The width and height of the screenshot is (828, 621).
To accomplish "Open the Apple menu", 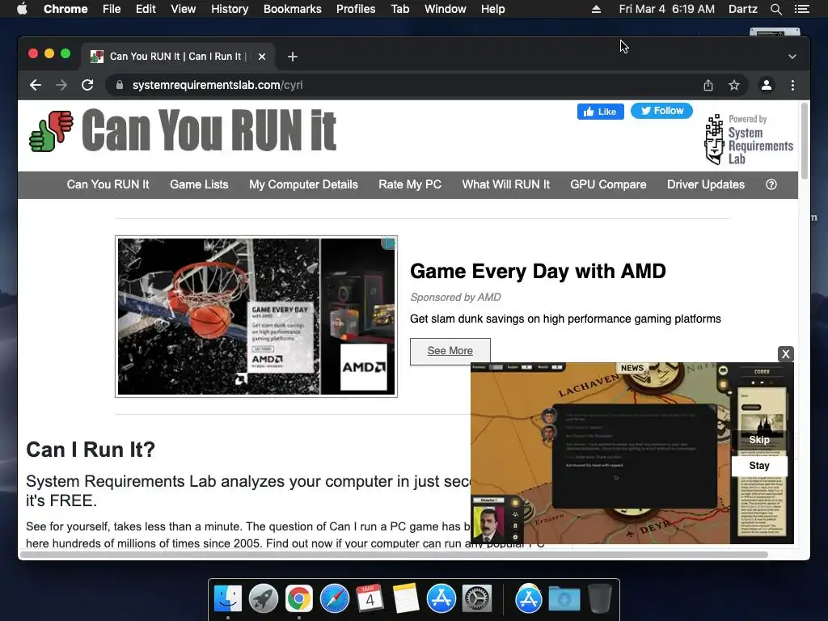I will 22,9.
